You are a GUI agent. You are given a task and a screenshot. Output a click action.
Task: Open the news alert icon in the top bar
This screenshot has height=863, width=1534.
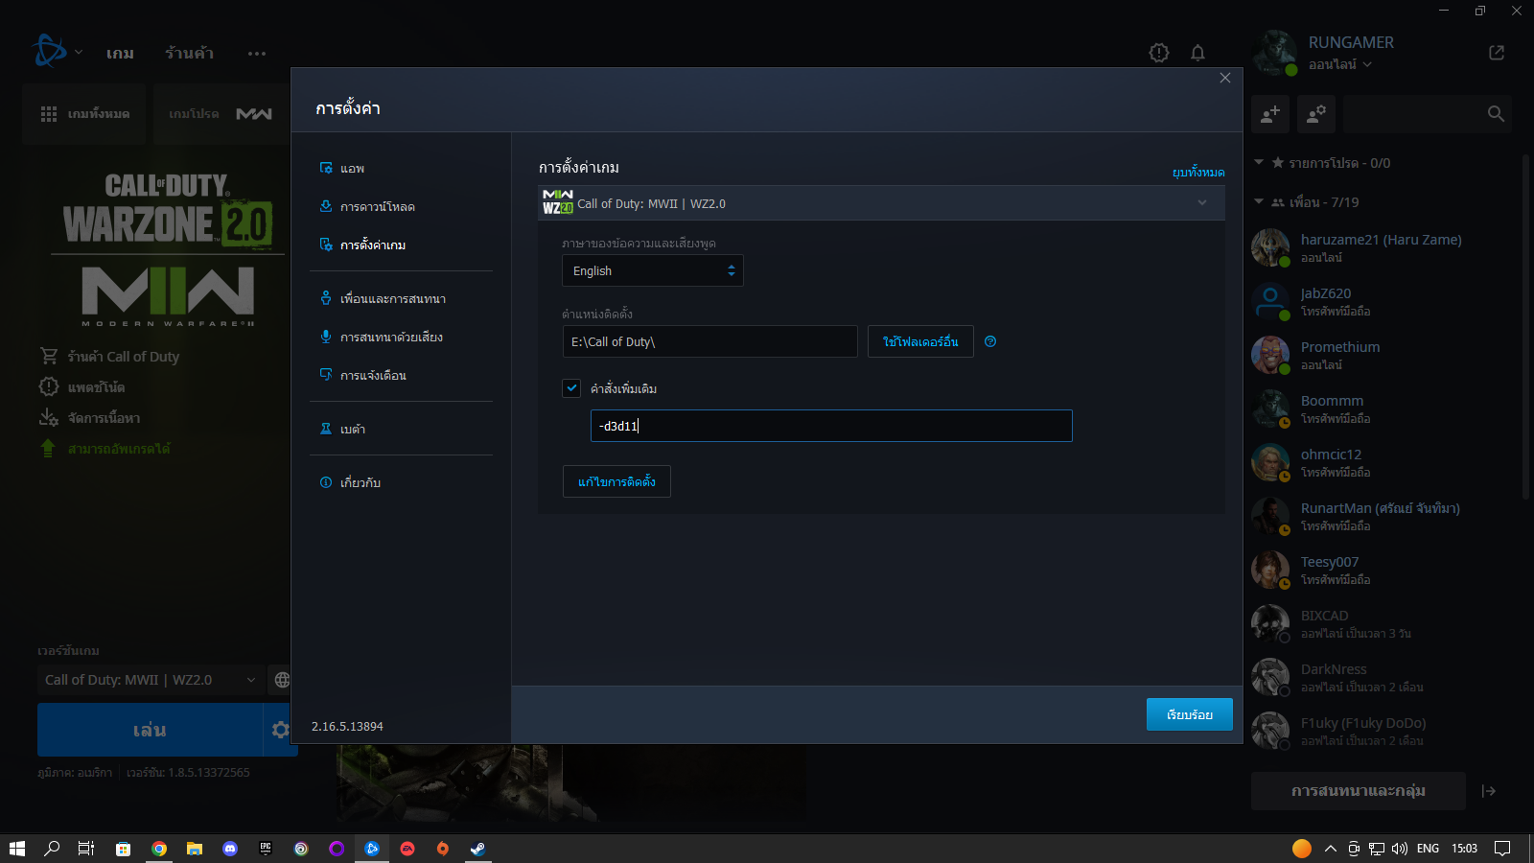point(1159,53)
